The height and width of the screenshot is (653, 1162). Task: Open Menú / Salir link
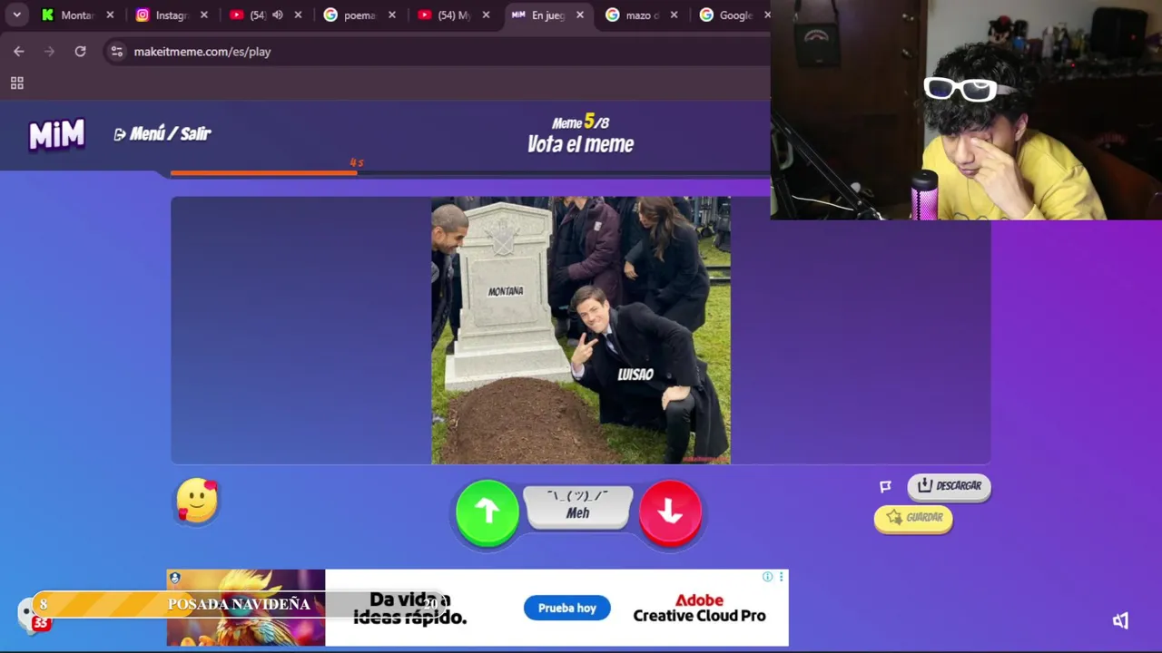(162, 134)
